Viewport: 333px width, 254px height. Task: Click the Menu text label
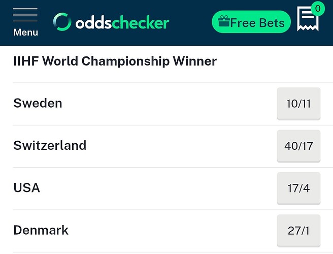coord(26,33)
